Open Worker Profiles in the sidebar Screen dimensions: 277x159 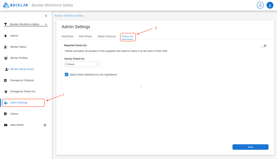point(19,58)
